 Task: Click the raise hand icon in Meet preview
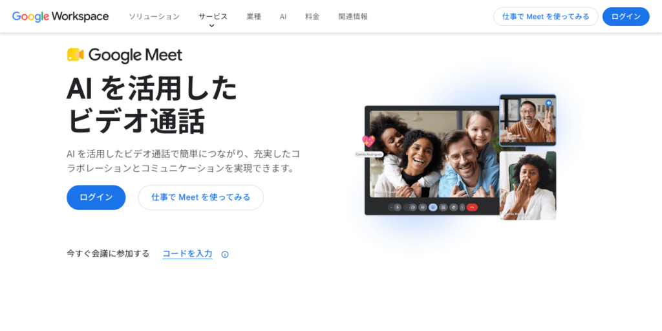tap(453, 208)
